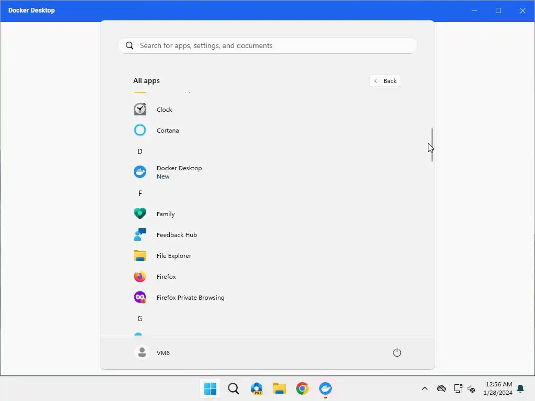Jump using the letter G header
Viewport: 535px width, 401px height.
140,319
